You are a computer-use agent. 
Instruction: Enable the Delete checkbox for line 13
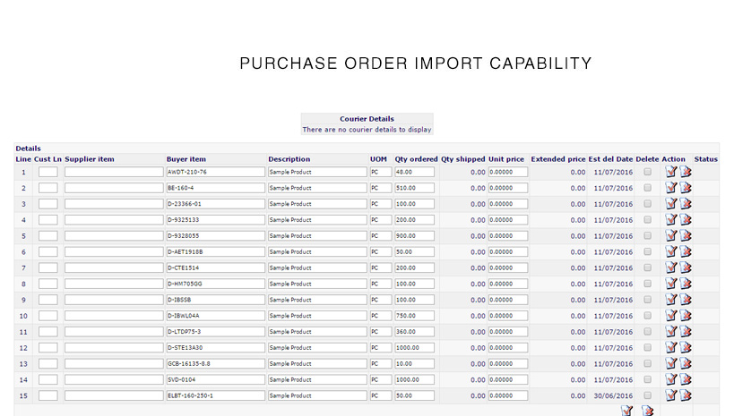pyautogui.click(x=647, y=363)
